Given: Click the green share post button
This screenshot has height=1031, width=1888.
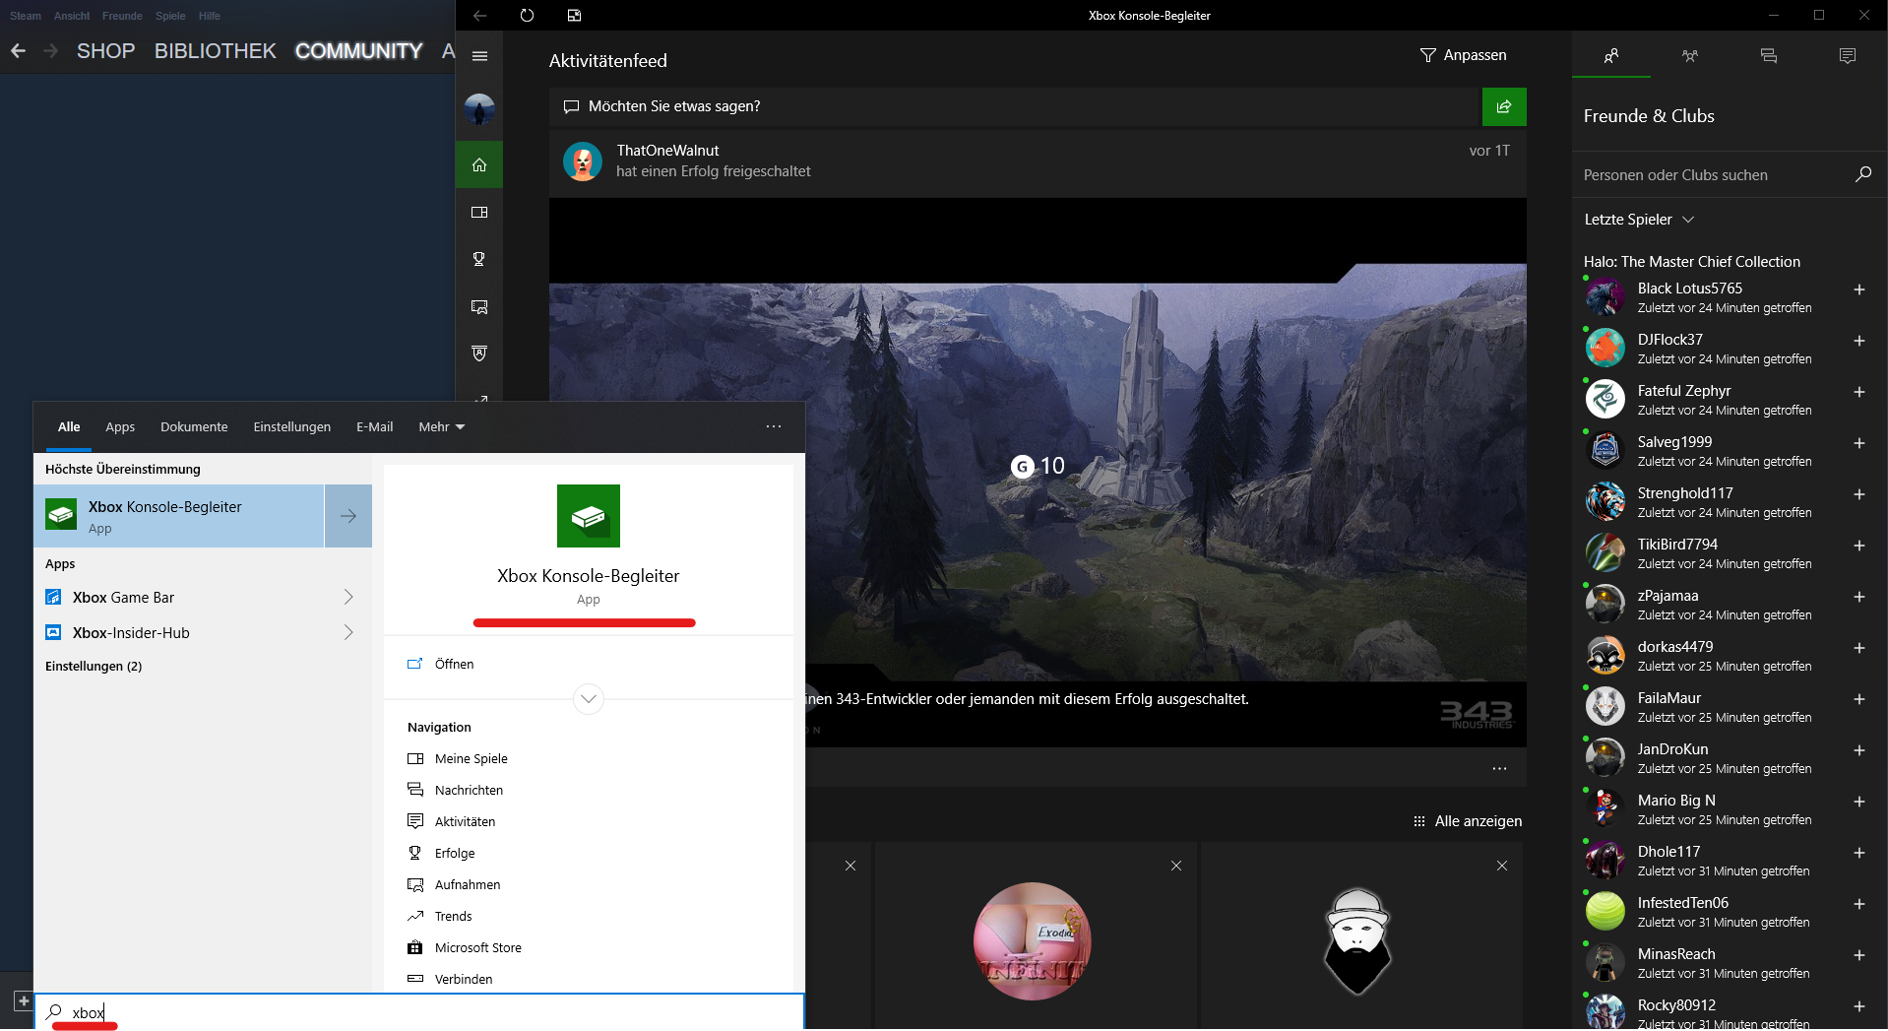Looking at the screenshot, I should click(1503, 106).
